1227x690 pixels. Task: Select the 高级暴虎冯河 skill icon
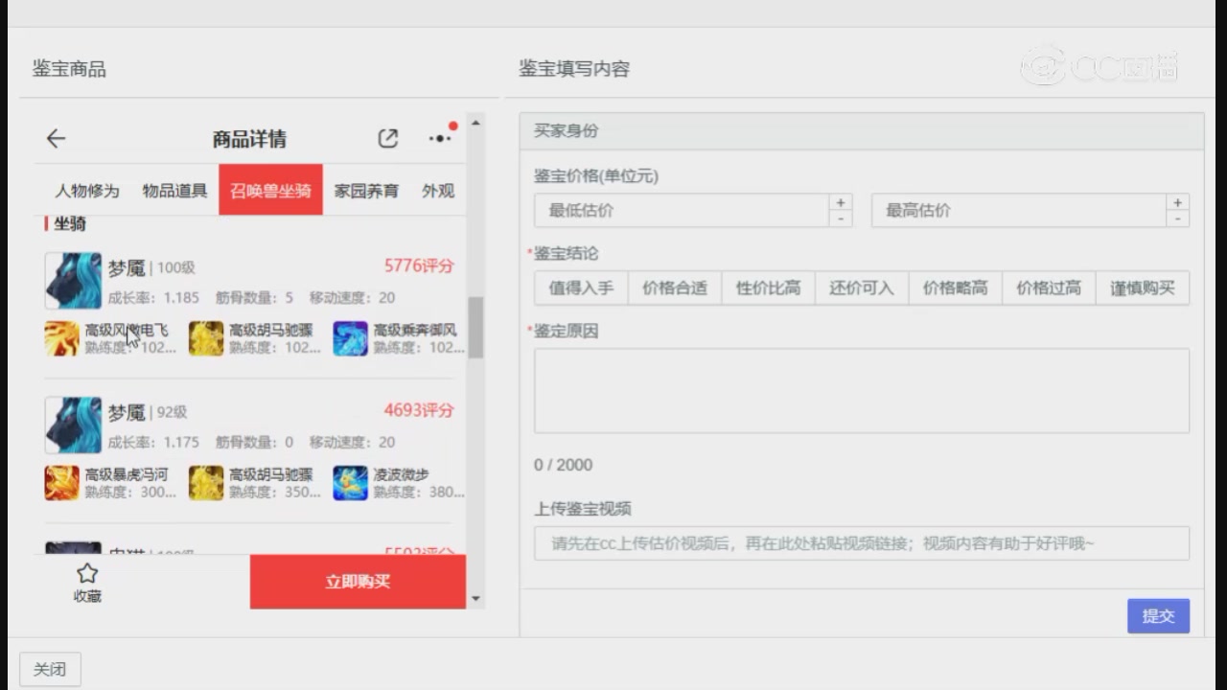click(62, 483)
